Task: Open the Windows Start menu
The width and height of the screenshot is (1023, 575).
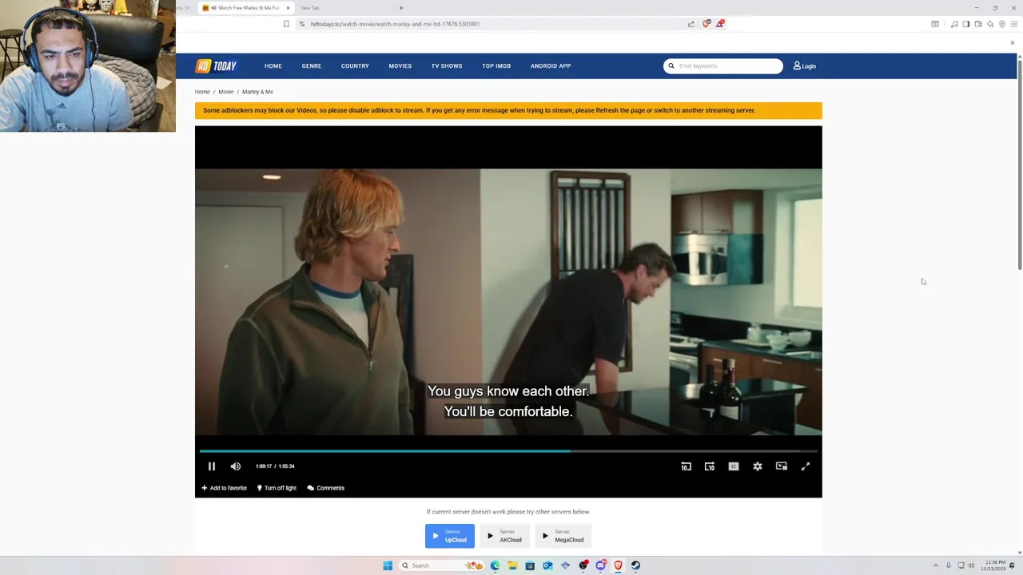Action: [x=388, y=565]
